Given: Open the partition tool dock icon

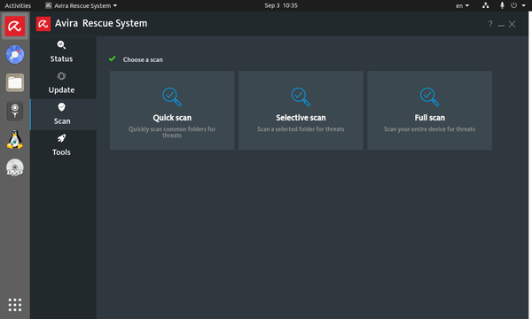Looking at the screenshot, I should coord(15,111).
